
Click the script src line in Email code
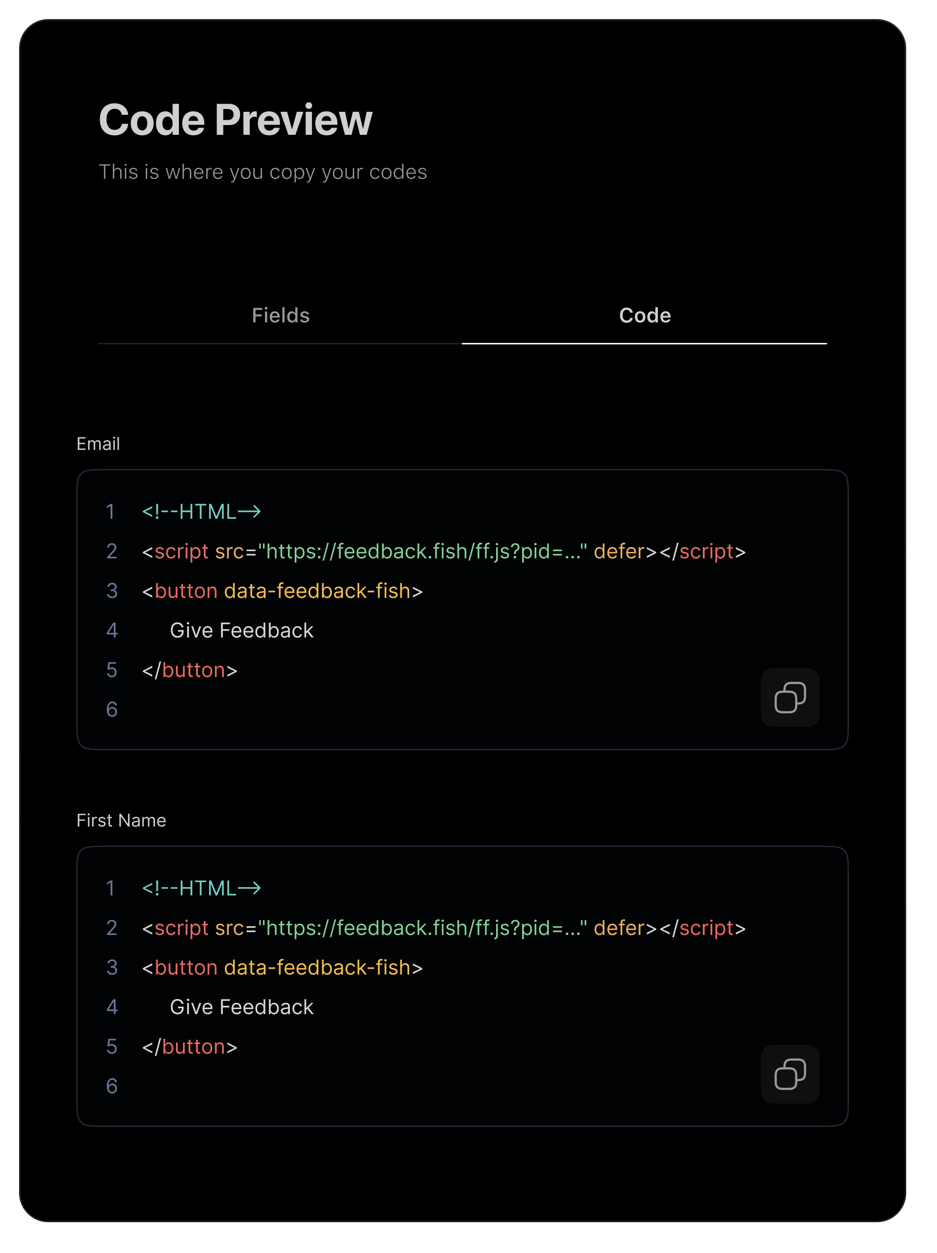tap(444, 551)
